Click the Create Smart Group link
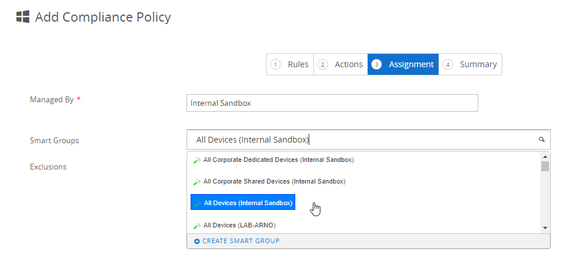Image resolution: width=580 pixels, height=280 pixels. (x=240, y=241)
